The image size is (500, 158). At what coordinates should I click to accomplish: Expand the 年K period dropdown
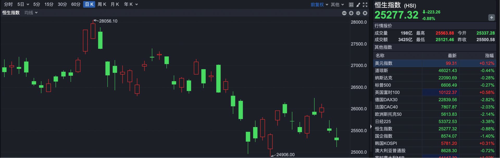point(131,4)
